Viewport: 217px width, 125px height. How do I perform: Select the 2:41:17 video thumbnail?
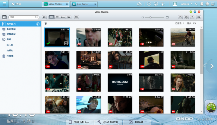(x=183, y=83)
